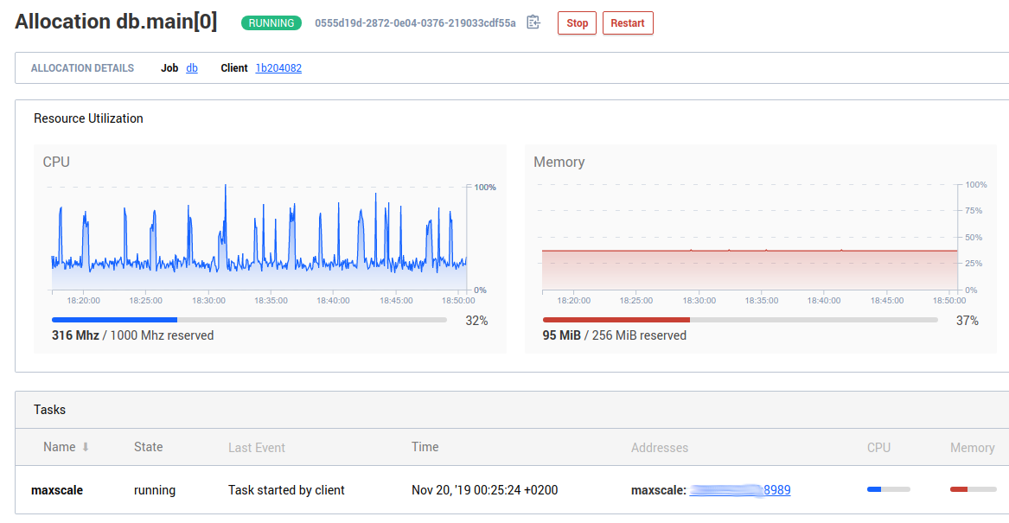
Task: Click the CPU usage progress bar
Action: coord(249,320)
